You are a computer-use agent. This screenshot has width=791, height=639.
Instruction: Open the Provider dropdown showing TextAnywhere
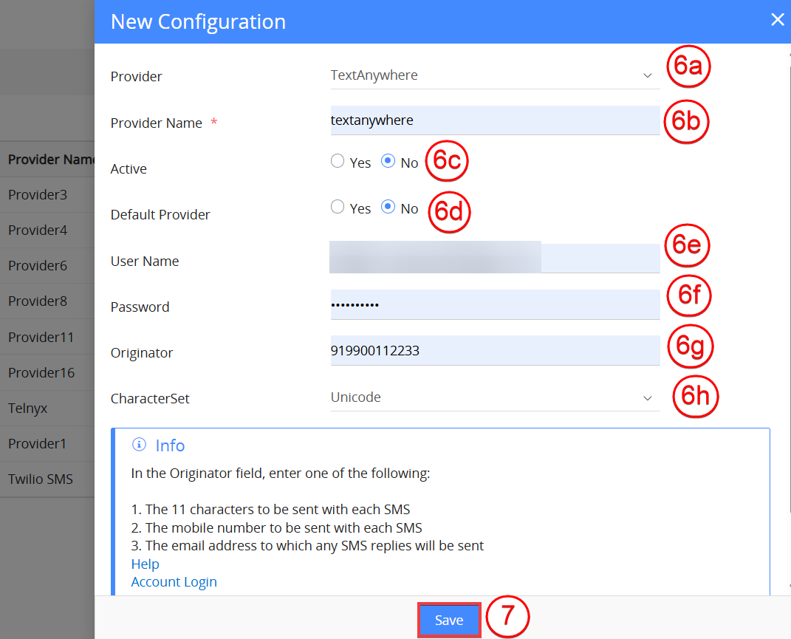coord(493,75)
